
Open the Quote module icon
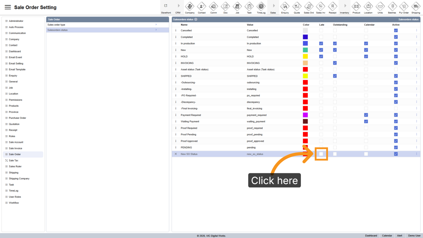pos(297,6)
